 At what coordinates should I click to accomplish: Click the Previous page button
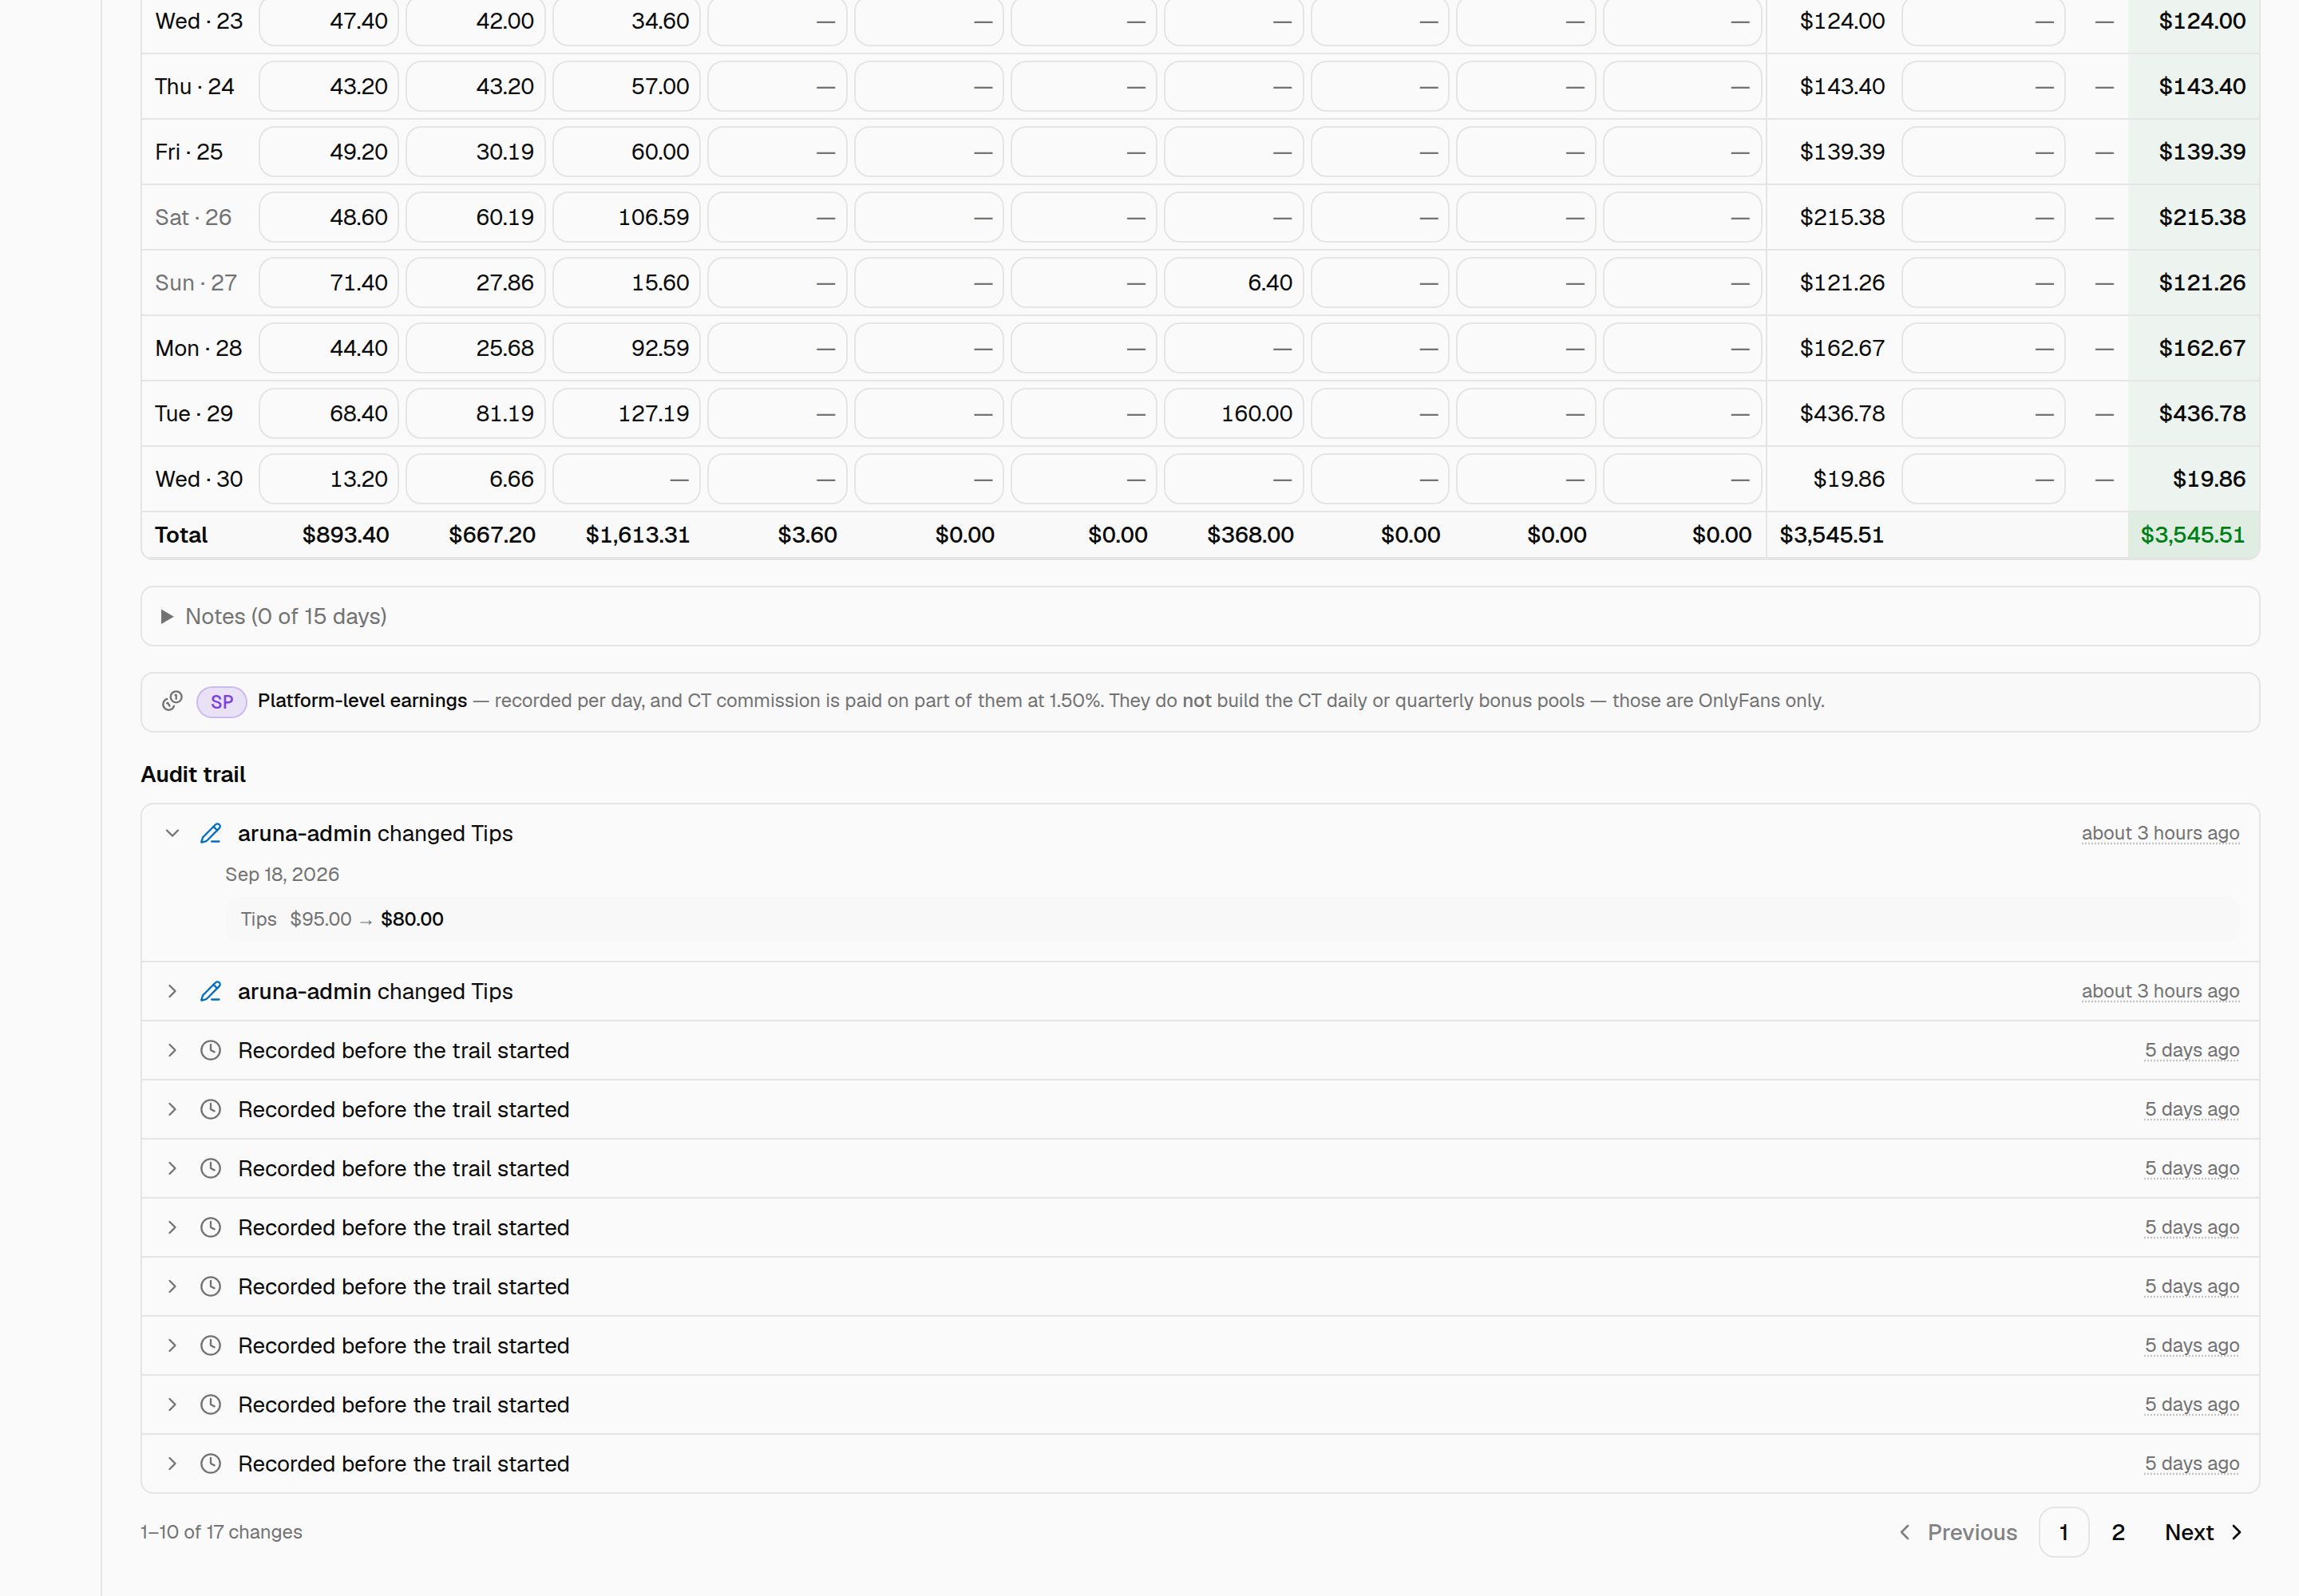[x=1959, y=1533]
